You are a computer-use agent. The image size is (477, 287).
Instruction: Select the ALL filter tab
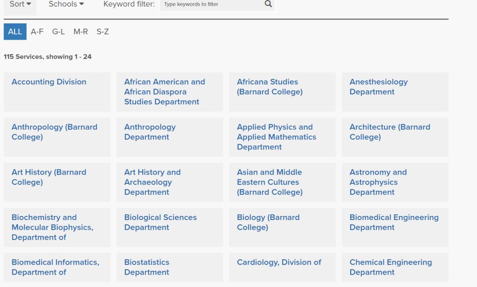pyautogui.click(x=15, y=32)
